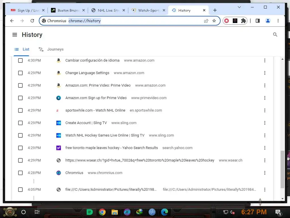Launch qBittorrent from the taskbar
Viewport: 290px width, 218px height.
coord(152,212)
